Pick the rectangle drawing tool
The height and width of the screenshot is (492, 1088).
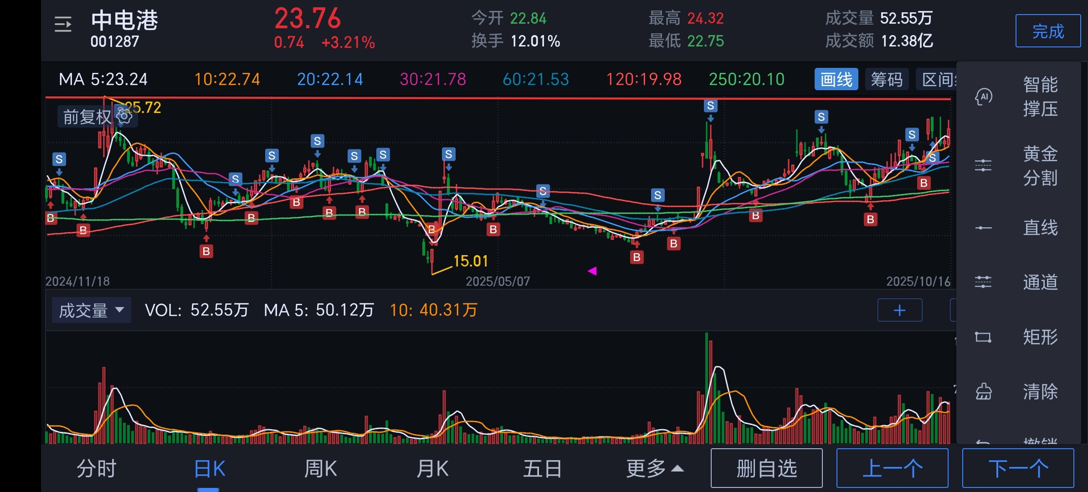(x=983, y=337)
